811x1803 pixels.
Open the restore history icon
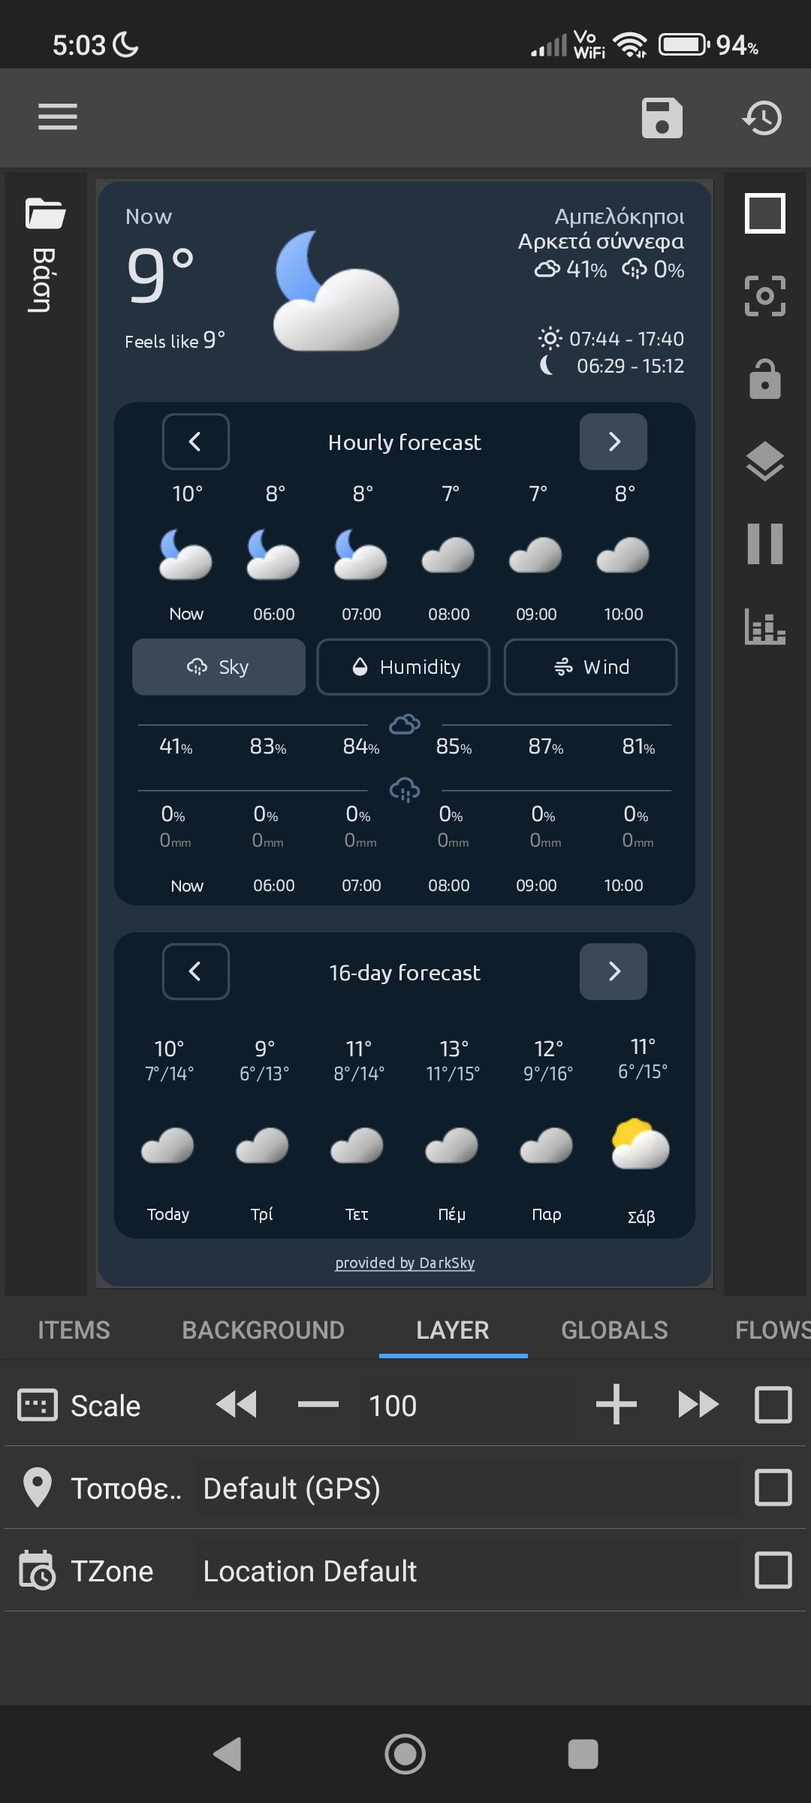(762, 118)
